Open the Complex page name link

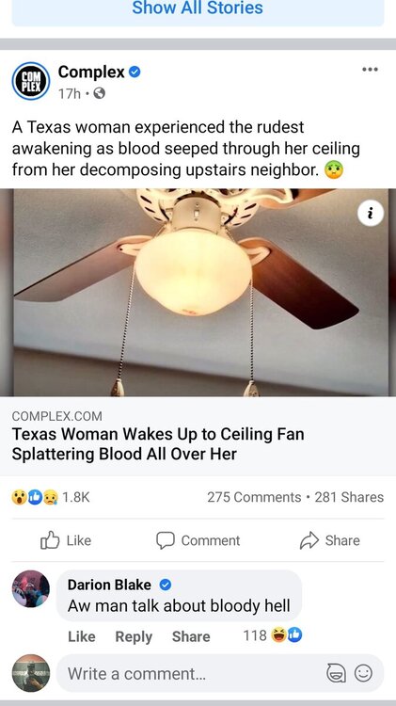coord(91,72)
